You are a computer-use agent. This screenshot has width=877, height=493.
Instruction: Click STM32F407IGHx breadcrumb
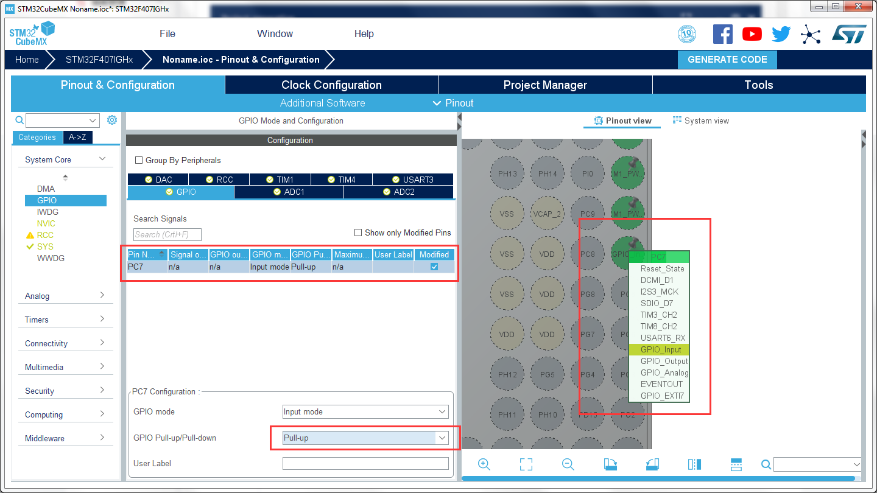[99, 60]
